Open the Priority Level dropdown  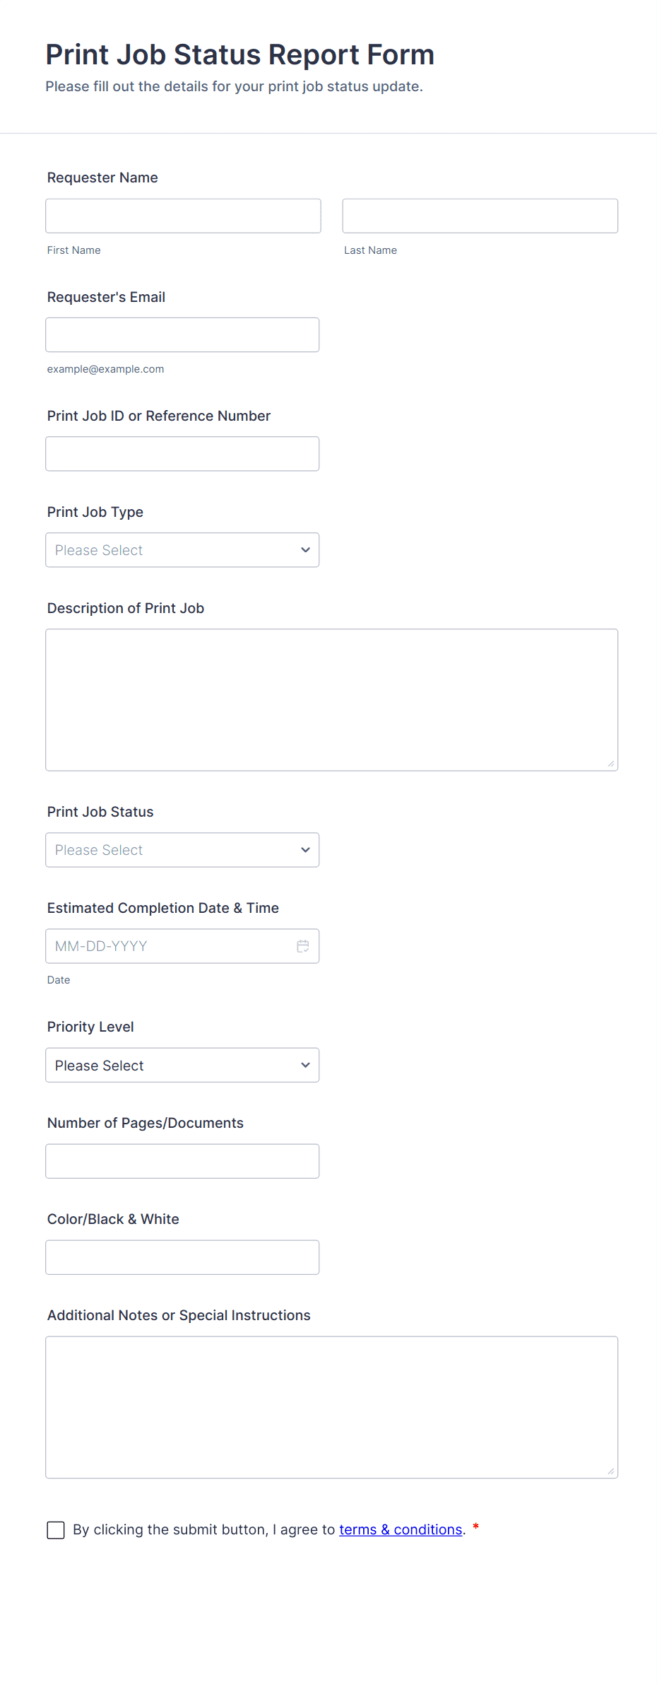pyautogui.click(x=182, y=1065)
